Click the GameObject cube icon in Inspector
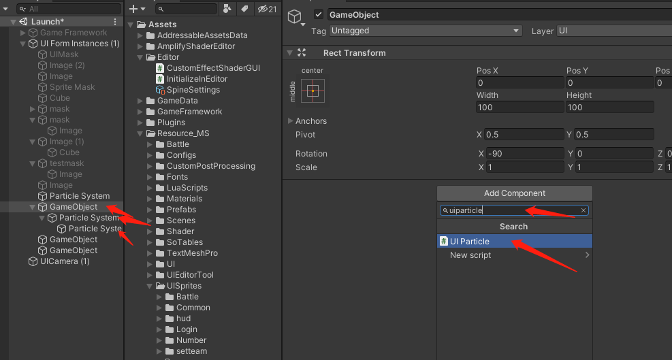The width and height of the screenshot is (672, 360). (x=294, y=16)
